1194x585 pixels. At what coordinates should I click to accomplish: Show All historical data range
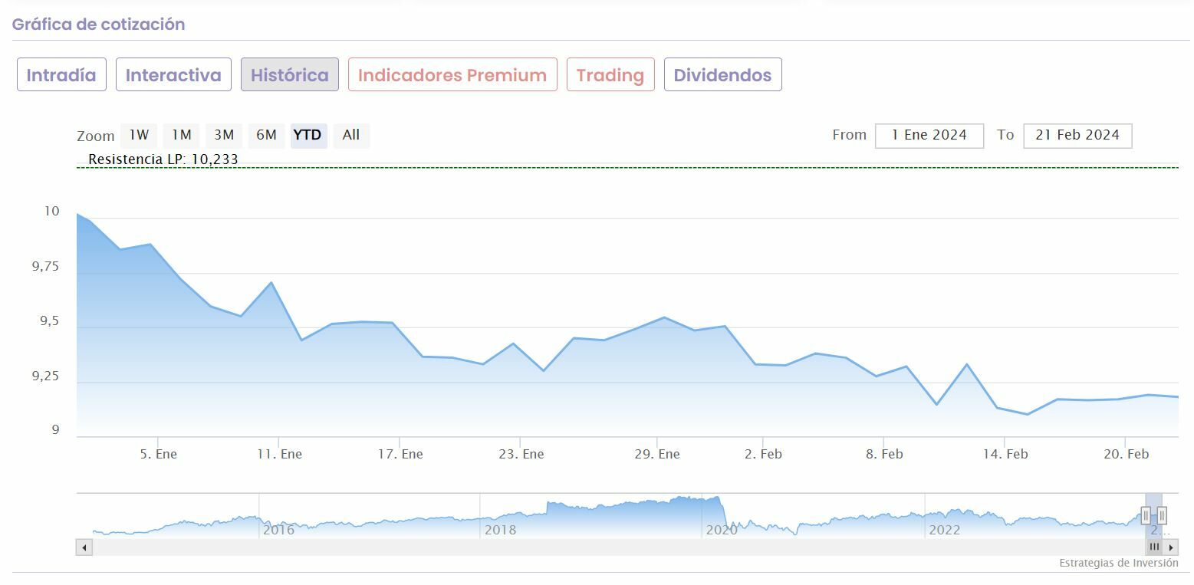pos(351,135)
